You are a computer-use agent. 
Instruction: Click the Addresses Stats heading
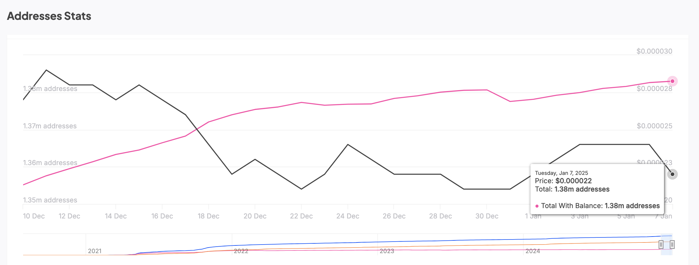49,16
